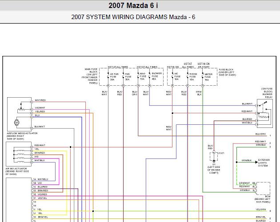Screen dimensions: 280x222
Task: Click the AIR MIX ACTUATOR label
Action: 17,171
